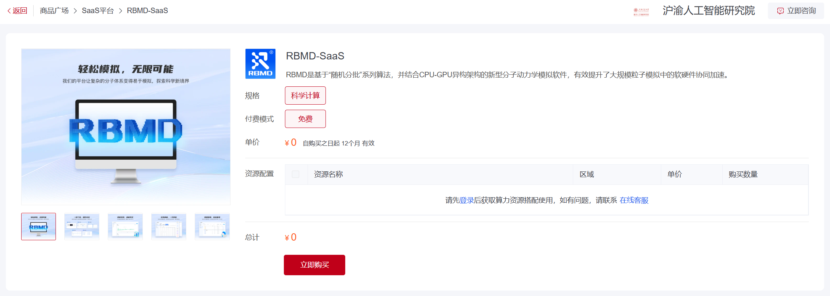Viewport: 830px width, 296px height.
Task: Click the 沪渝人工智能研究院 vendor name
Action: click(708, 11)
